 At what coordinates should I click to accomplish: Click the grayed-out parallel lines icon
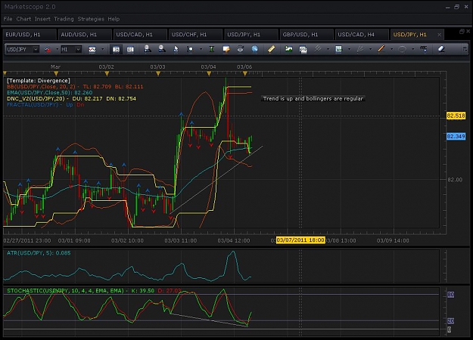317,49
